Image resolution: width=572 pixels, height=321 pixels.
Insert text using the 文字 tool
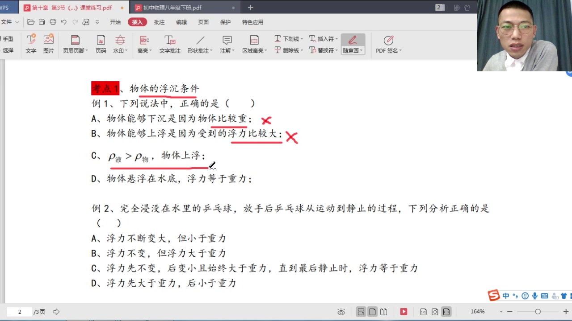(30, 44)
